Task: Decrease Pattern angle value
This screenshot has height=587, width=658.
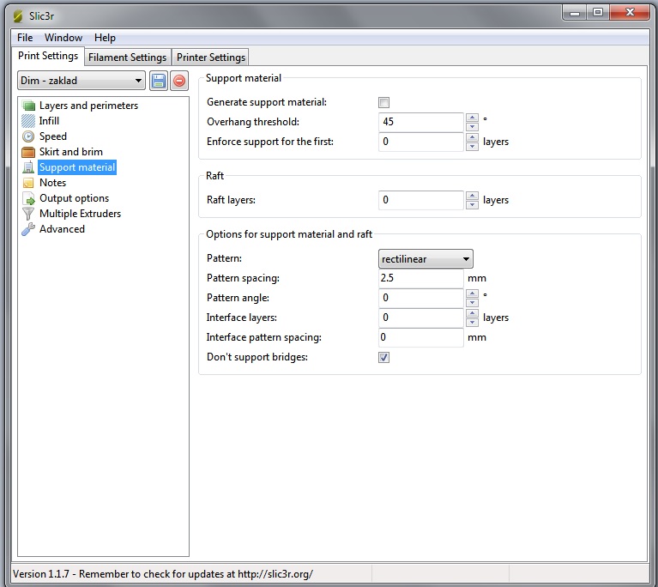Action: [x=472, y=302]
